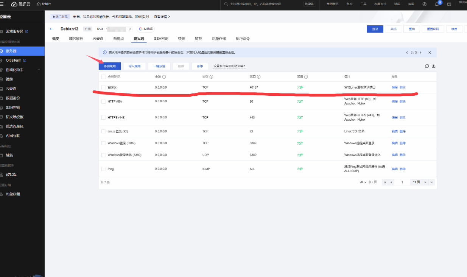Close the blue firewall info banner
Image resolution: width=467 pixels, height=277 pixels.
430,53
